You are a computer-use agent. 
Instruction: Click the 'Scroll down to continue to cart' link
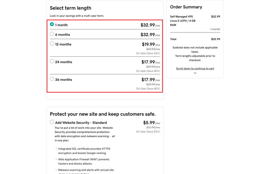(x=195, y=69)
